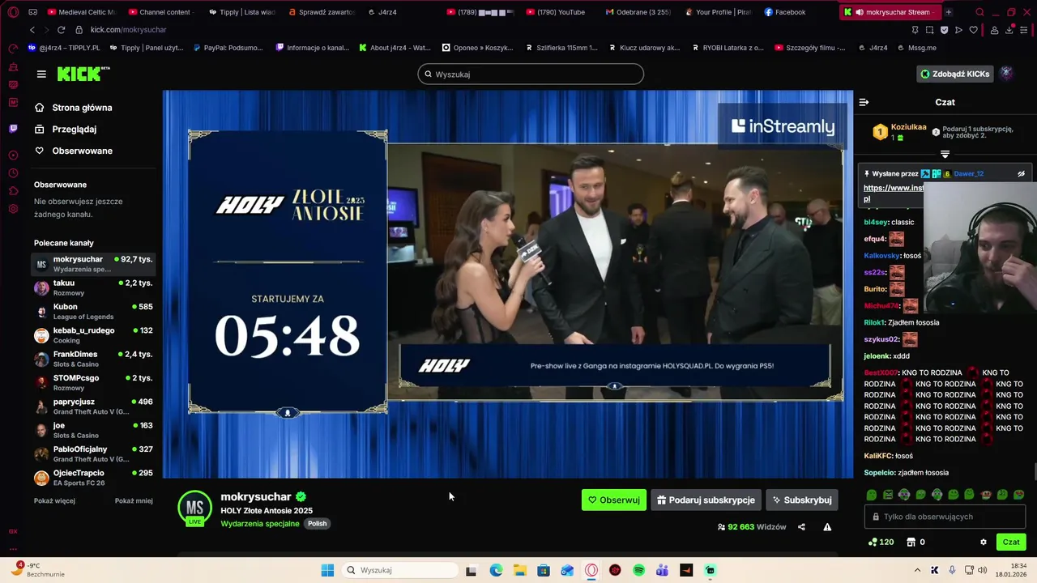Click the user avatar in Kick's top-right corner
This screenshot has height=583, width=1037.
coord(1006,74)
